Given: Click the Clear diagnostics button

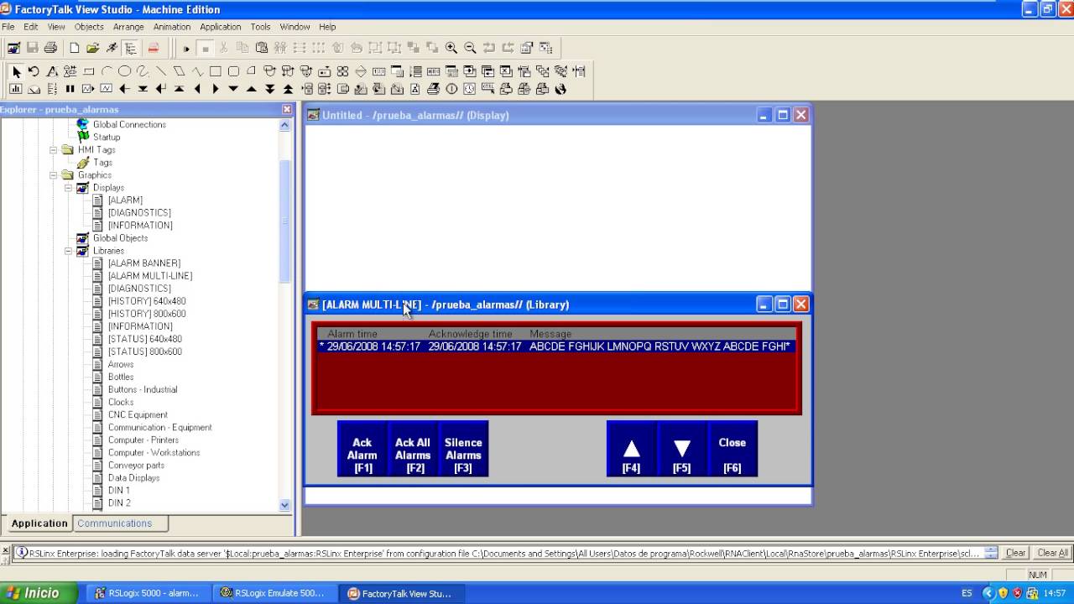Looking at the screenshot, I should point(1015,553).
